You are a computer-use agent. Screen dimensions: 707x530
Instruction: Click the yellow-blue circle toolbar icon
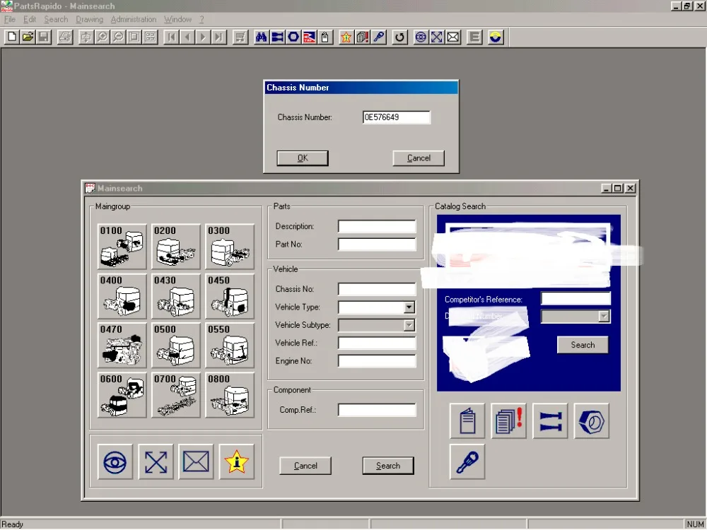(x=496, y=37)
